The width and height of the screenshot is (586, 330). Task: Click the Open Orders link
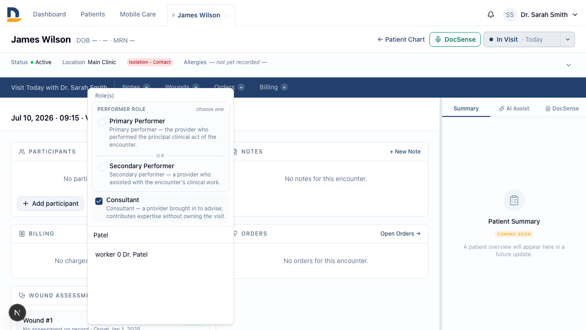[401, 234]
